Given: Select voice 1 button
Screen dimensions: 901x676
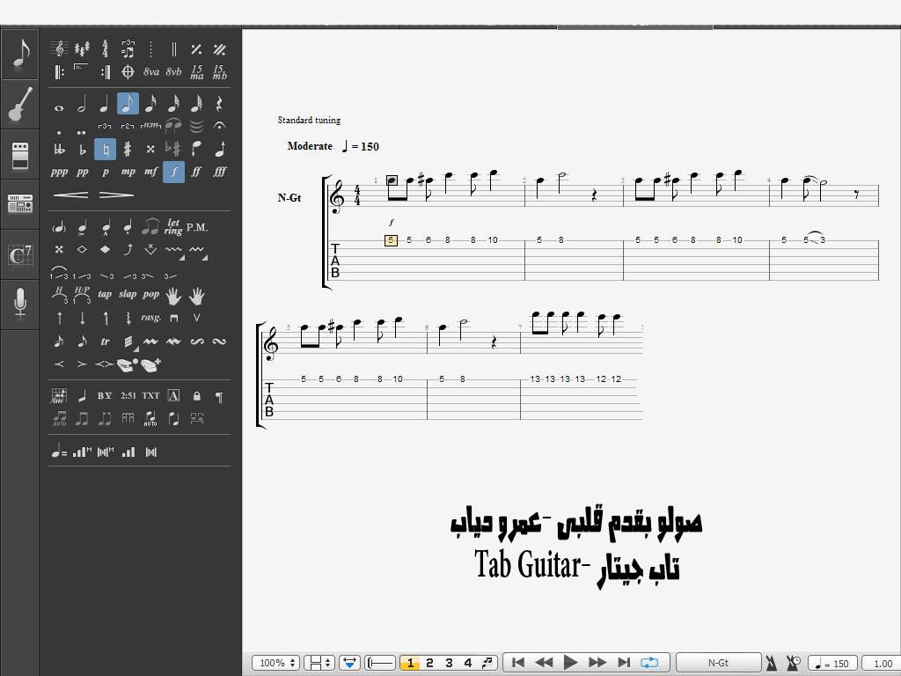Looking at the screenshot, I should click(410, 663).
